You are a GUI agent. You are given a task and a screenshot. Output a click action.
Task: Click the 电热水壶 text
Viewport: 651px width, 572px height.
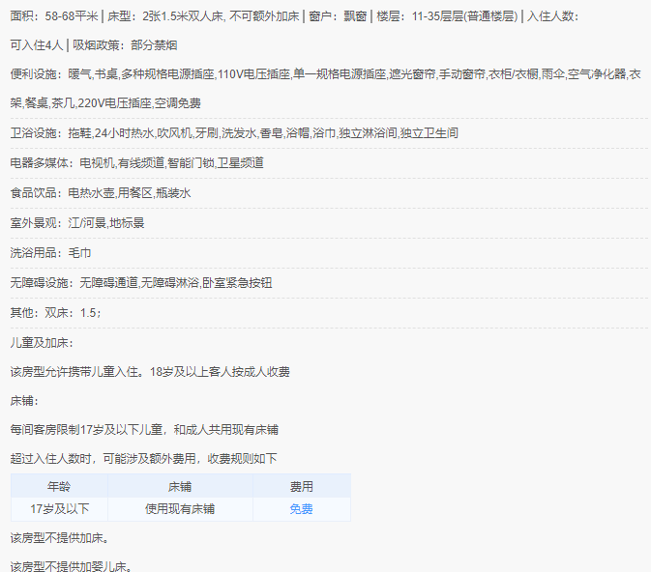coord(91,193)
